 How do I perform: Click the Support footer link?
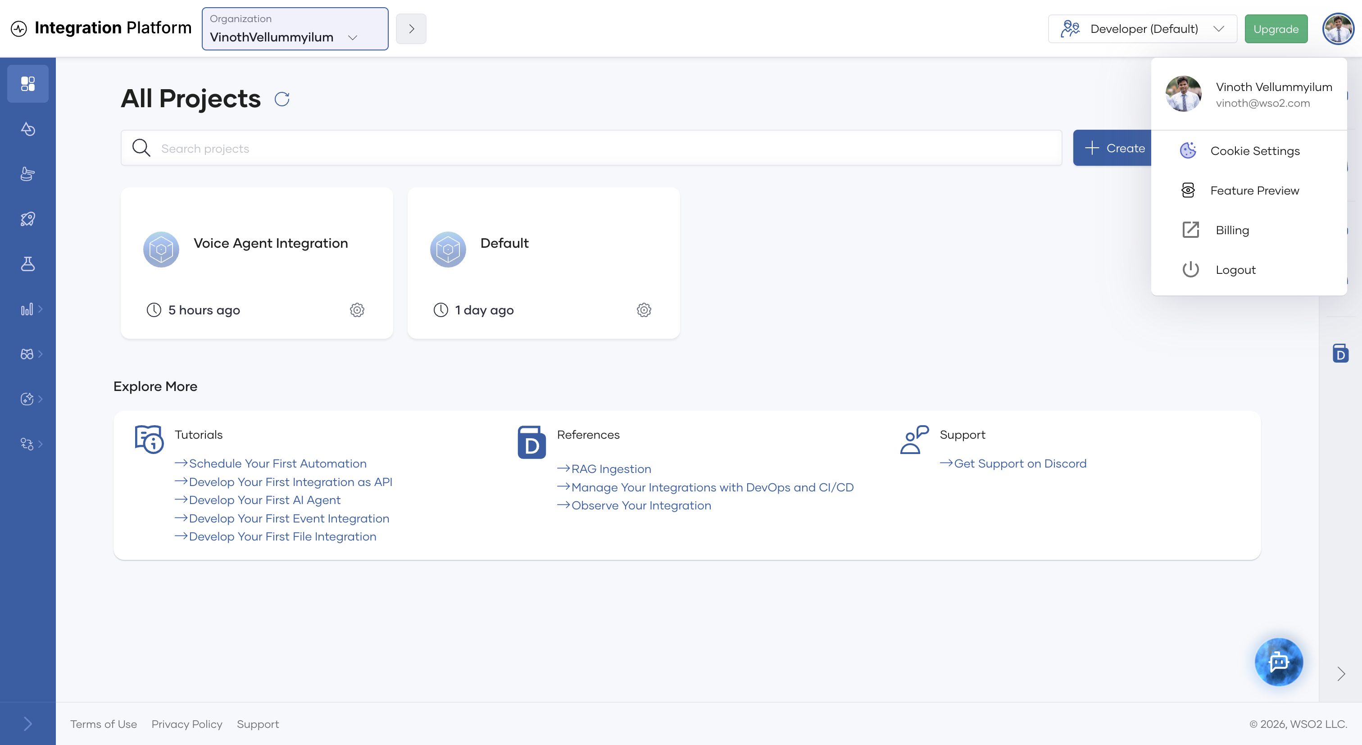258,724
